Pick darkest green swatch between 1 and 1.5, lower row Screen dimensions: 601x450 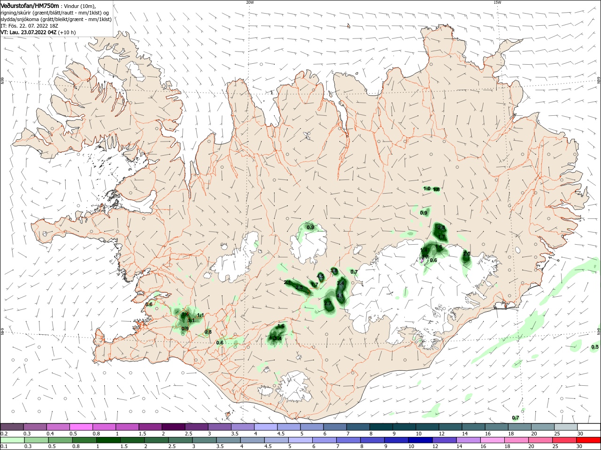tap(108, 440)
